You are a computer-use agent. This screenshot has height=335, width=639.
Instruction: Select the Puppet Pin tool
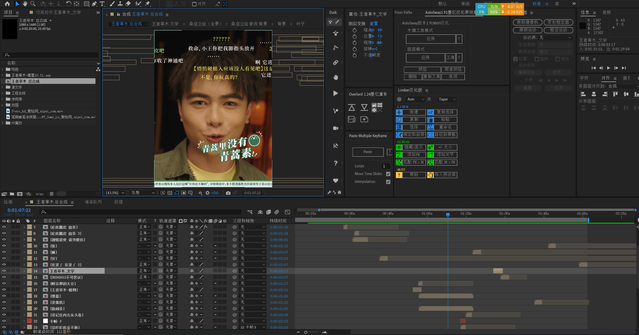(148, 4)
